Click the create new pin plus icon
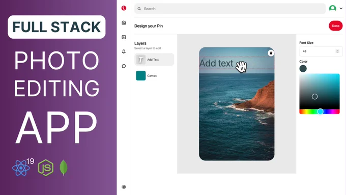This screenshot has width=346, height=195. pos(124,37)
